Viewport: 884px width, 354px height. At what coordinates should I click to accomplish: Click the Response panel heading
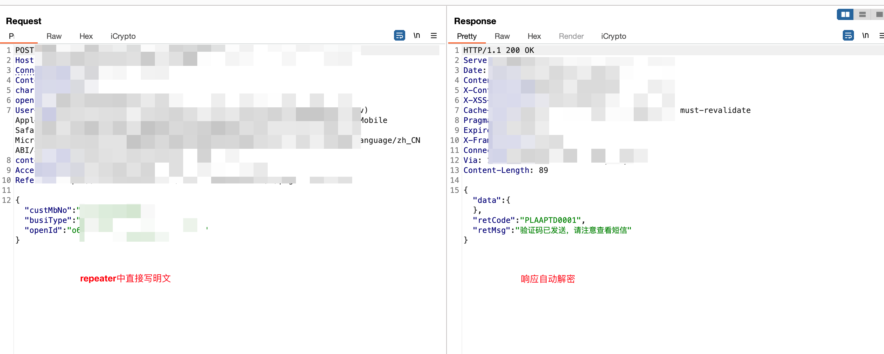coord(475,21)
